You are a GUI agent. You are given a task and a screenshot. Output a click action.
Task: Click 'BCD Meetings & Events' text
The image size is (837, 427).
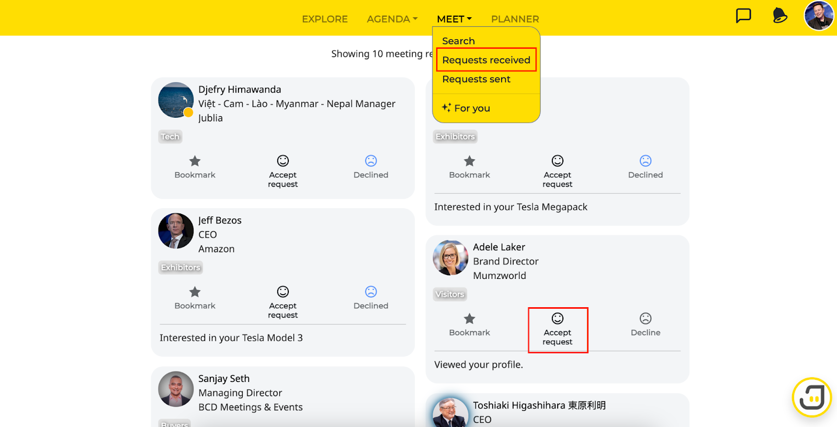click(x=251, y=407)
